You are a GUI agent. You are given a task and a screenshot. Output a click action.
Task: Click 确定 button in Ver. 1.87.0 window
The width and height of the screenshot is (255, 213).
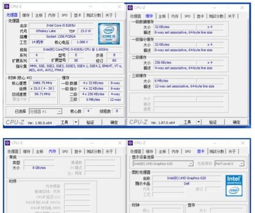237,122
